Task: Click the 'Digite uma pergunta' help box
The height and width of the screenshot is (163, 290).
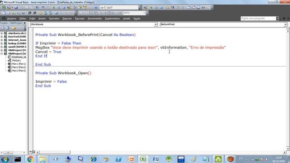Action: 258,19
